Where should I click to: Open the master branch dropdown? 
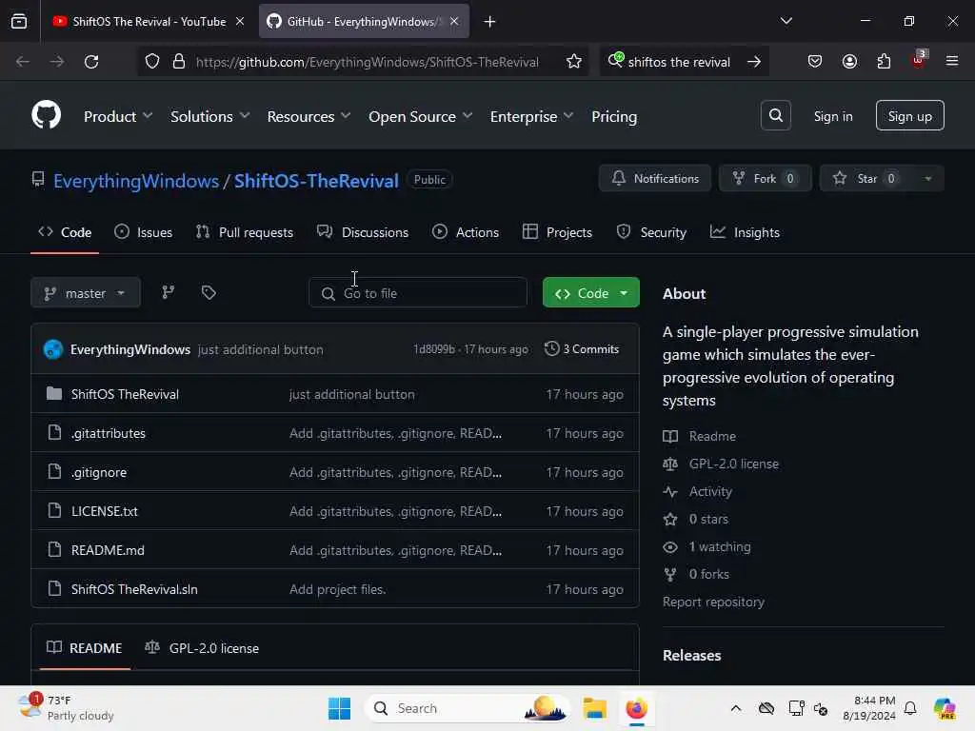pos(85,293)
